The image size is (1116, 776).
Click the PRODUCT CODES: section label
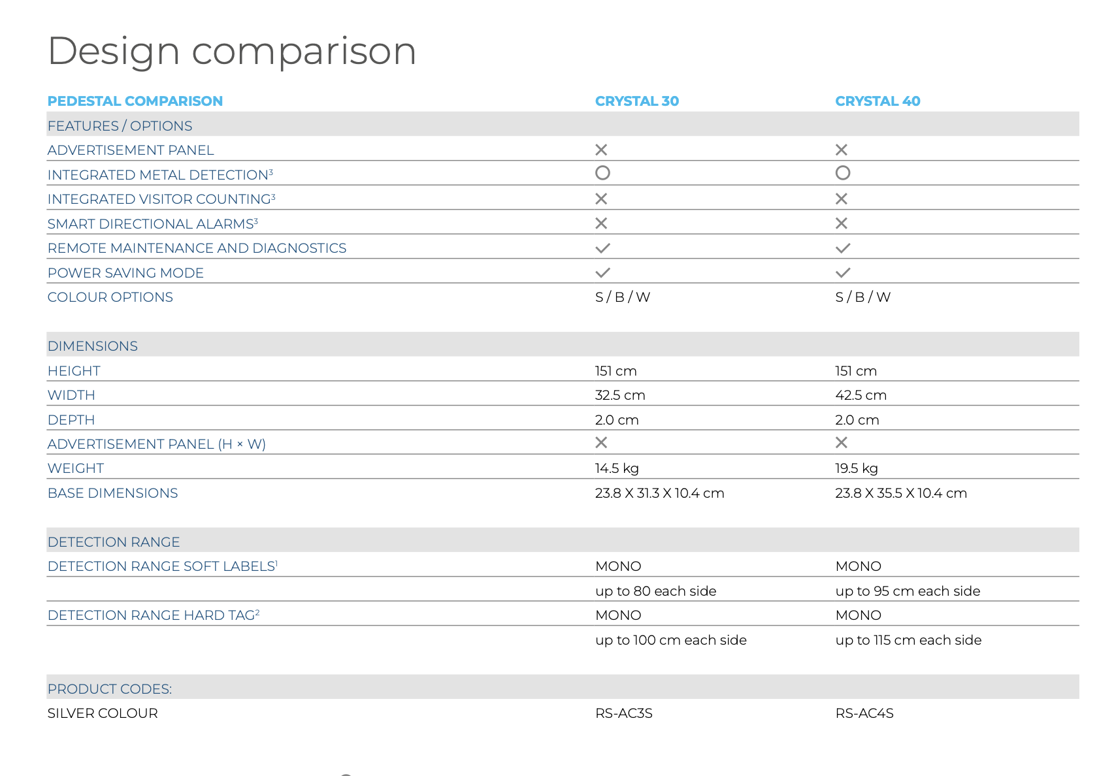(x=110, y=689)
